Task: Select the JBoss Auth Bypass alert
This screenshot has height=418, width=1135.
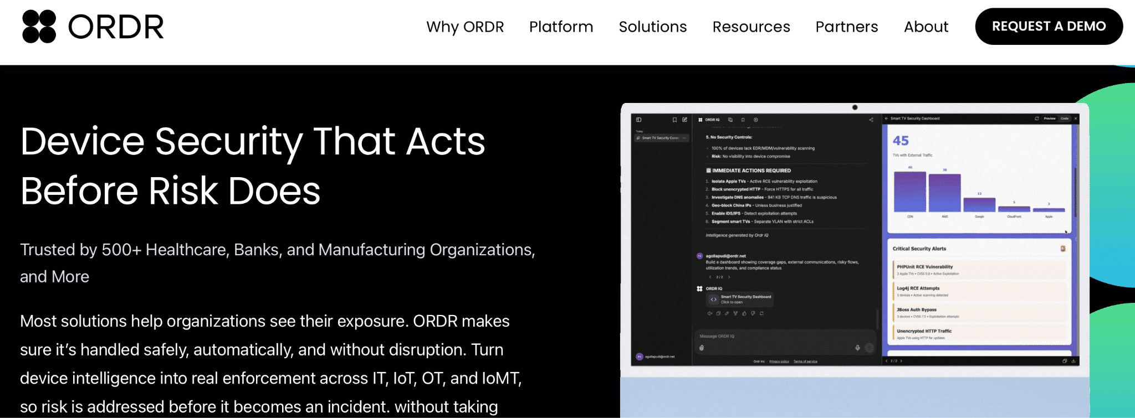Action: coord(979,313)
